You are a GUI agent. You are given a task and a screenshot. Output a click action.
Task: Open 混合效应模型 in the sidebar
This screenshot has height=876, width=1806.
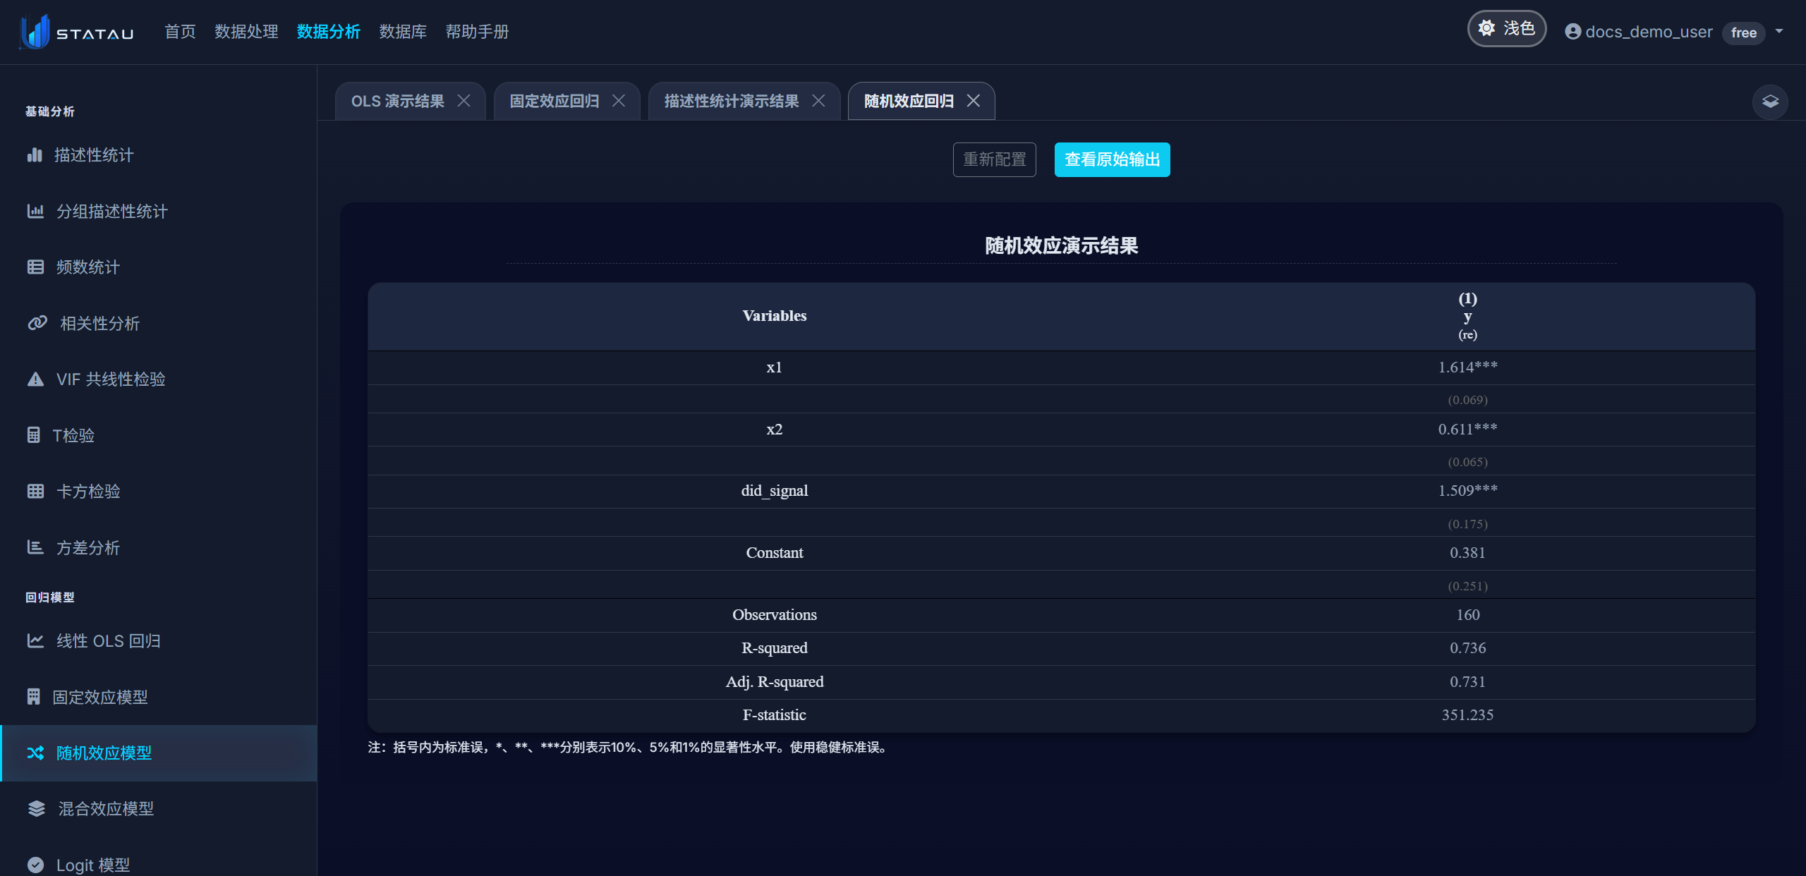pos(159,808)
